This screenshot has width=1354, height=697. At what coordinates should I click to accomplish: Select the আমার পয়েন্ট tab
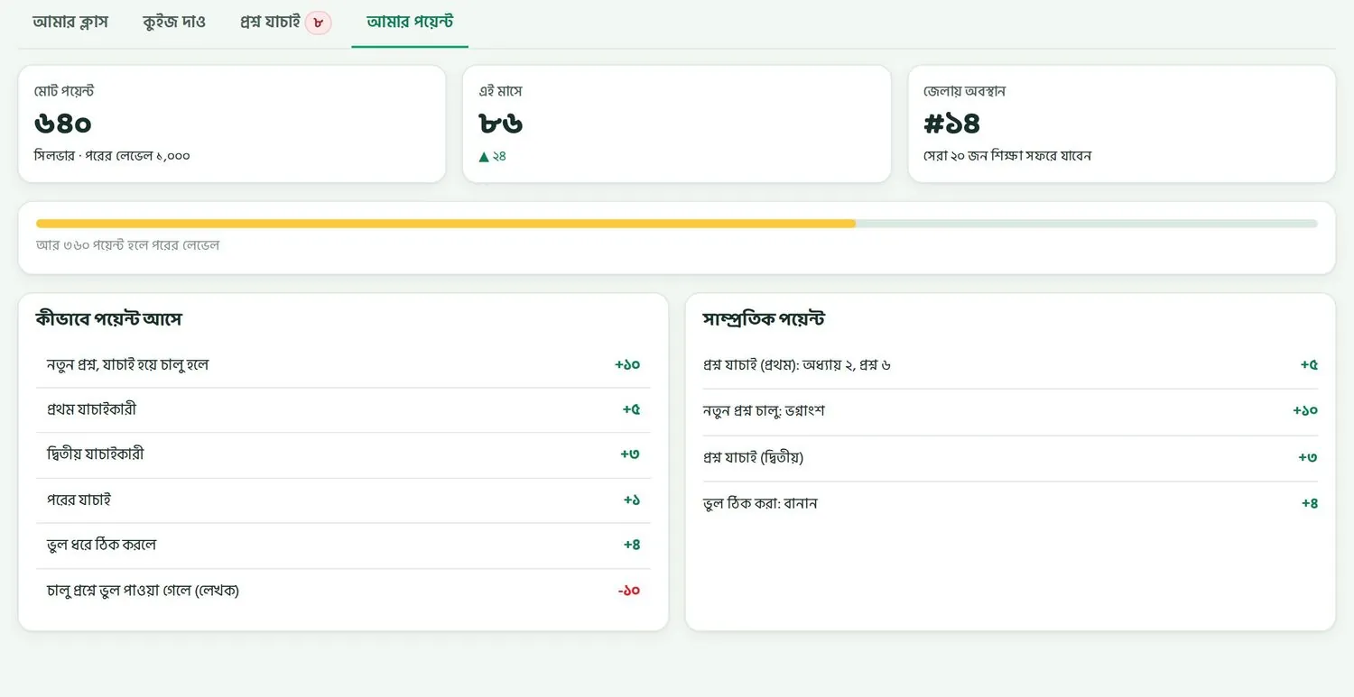tap(410, 22)
